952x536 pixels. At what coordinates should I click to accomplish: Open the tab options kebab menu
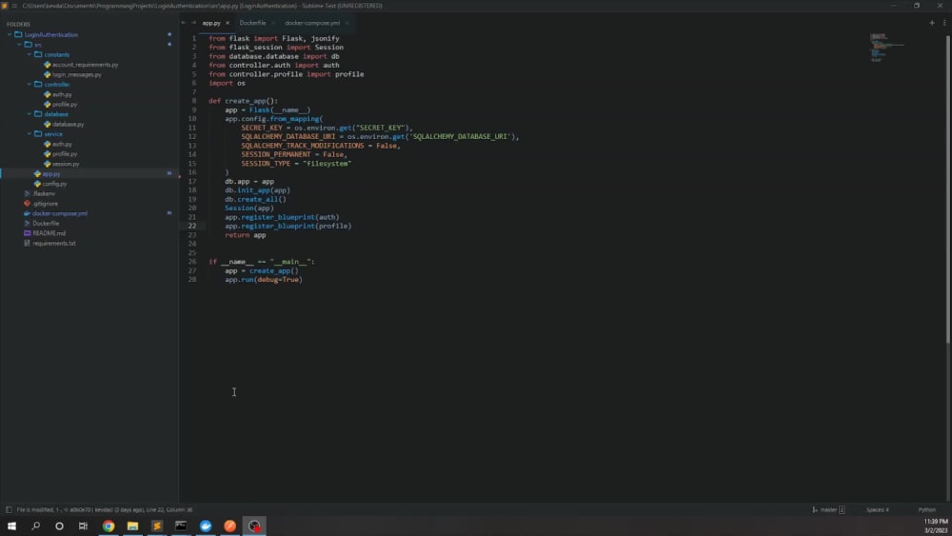(944, 23)
